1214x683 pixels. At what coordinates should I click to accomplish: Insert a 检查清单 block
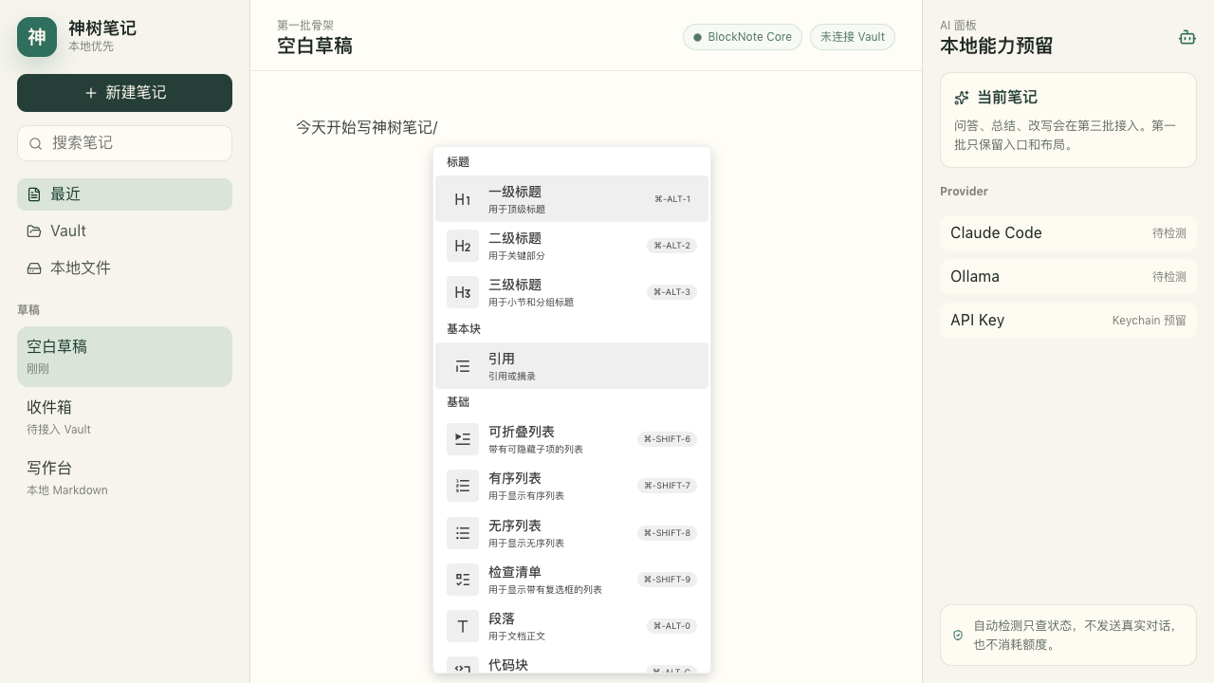click(x=572, y=580)
